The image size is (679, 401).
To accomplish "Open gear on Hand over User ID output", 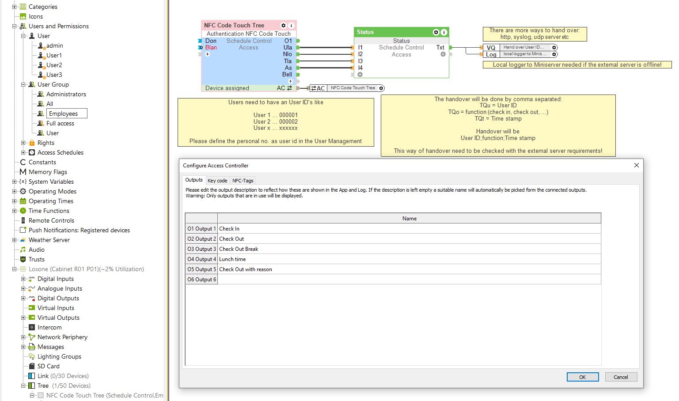I will (554, 47).
